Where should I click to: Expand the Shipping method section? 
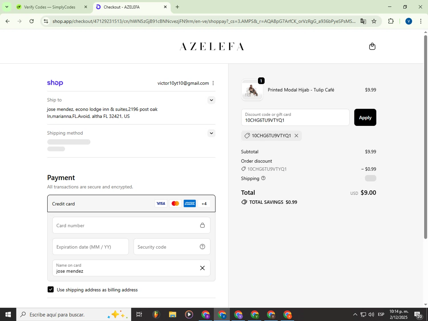tap(211, 133)
